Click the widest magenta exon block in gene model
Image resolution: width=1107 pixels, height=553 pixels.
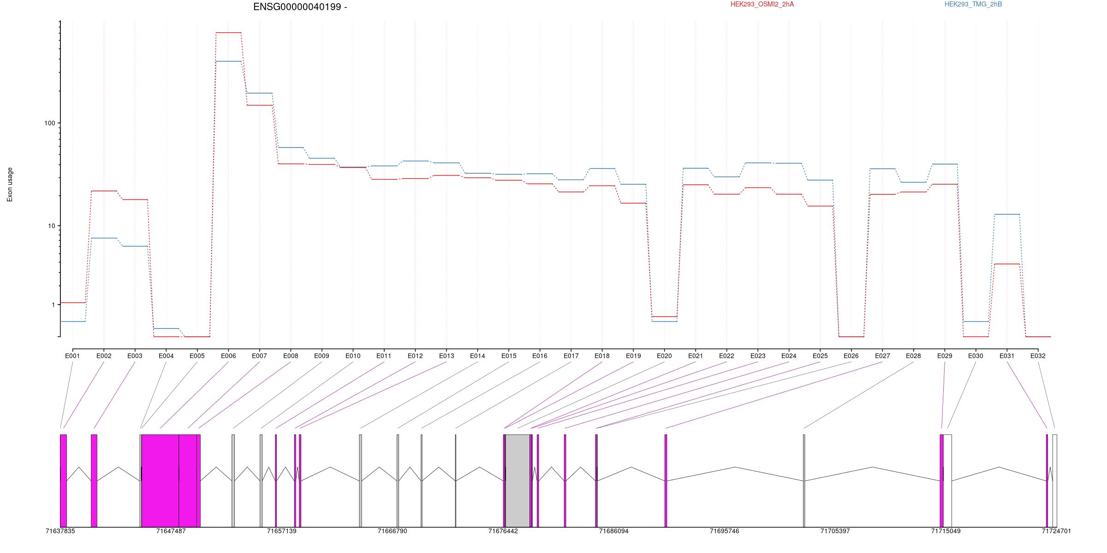160,481
